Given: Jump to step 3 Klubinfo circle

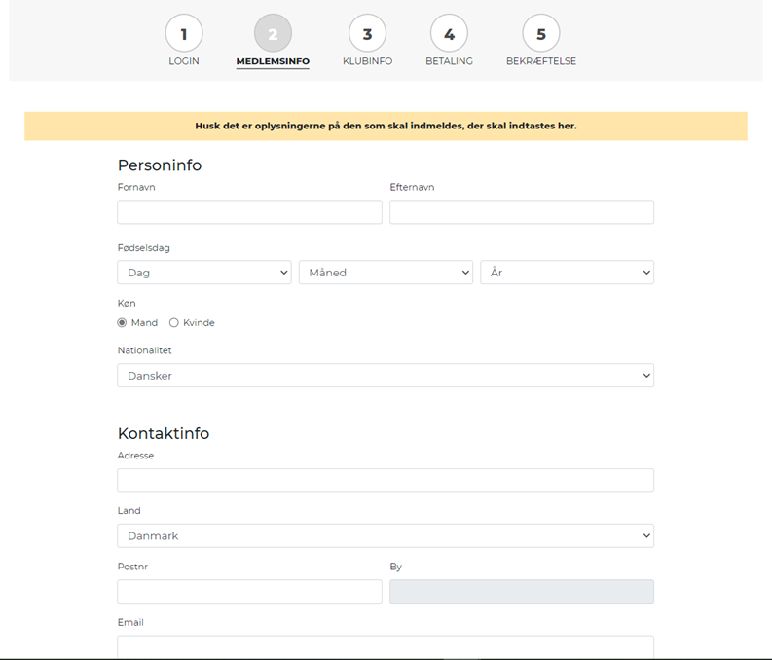Looking at the screenshot, I should point(367,33).
